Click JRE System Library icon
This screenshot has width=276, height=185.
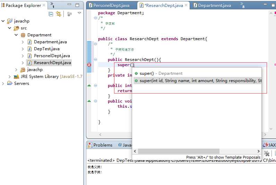(16, 77)
